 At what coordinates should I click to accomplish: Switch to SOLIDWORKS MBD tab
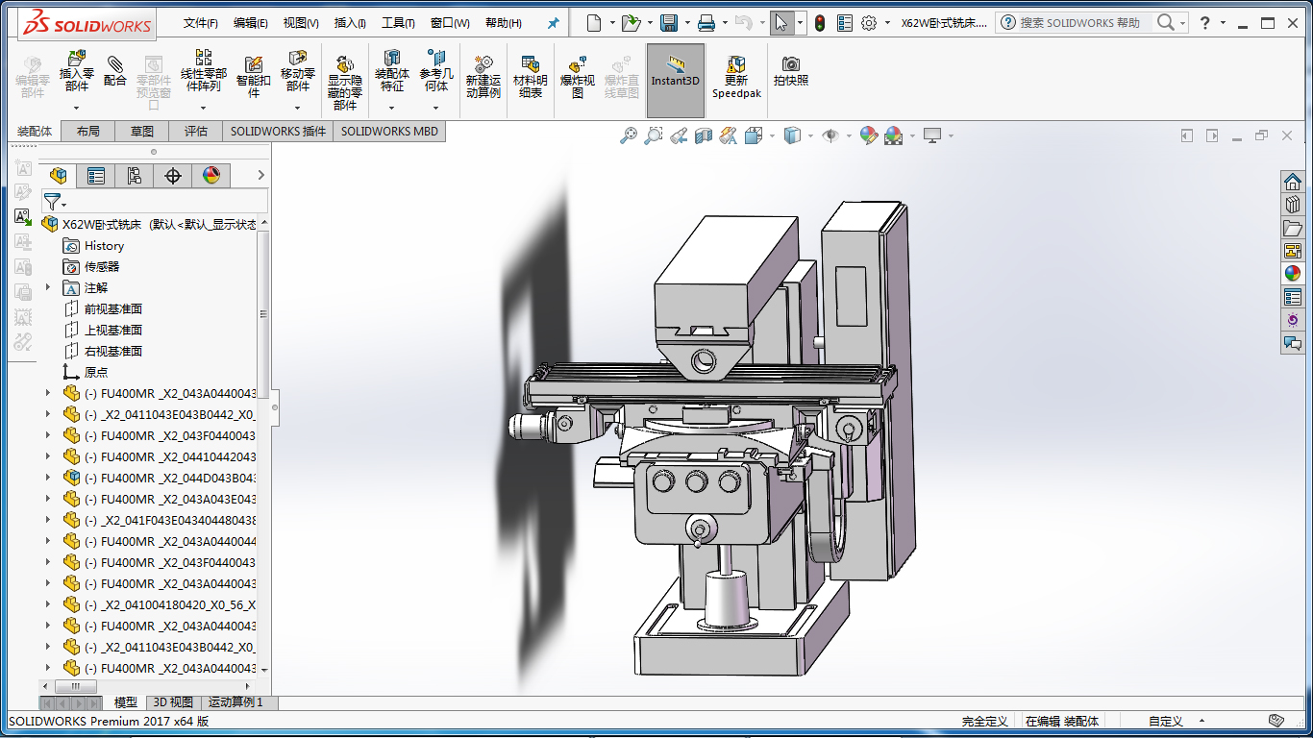click(389, 132)
